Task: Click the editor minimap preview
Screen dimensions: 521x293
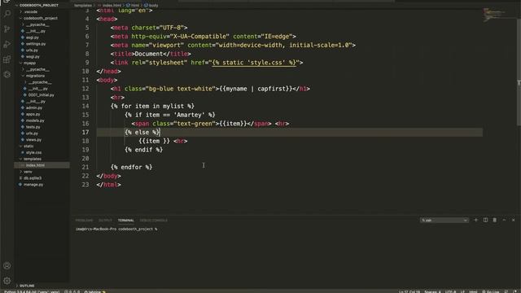Action: [x=493, y=15]
